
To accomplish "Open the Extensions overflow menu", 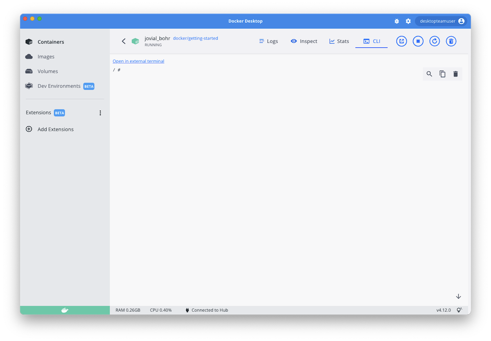I will tap(100, 113).
